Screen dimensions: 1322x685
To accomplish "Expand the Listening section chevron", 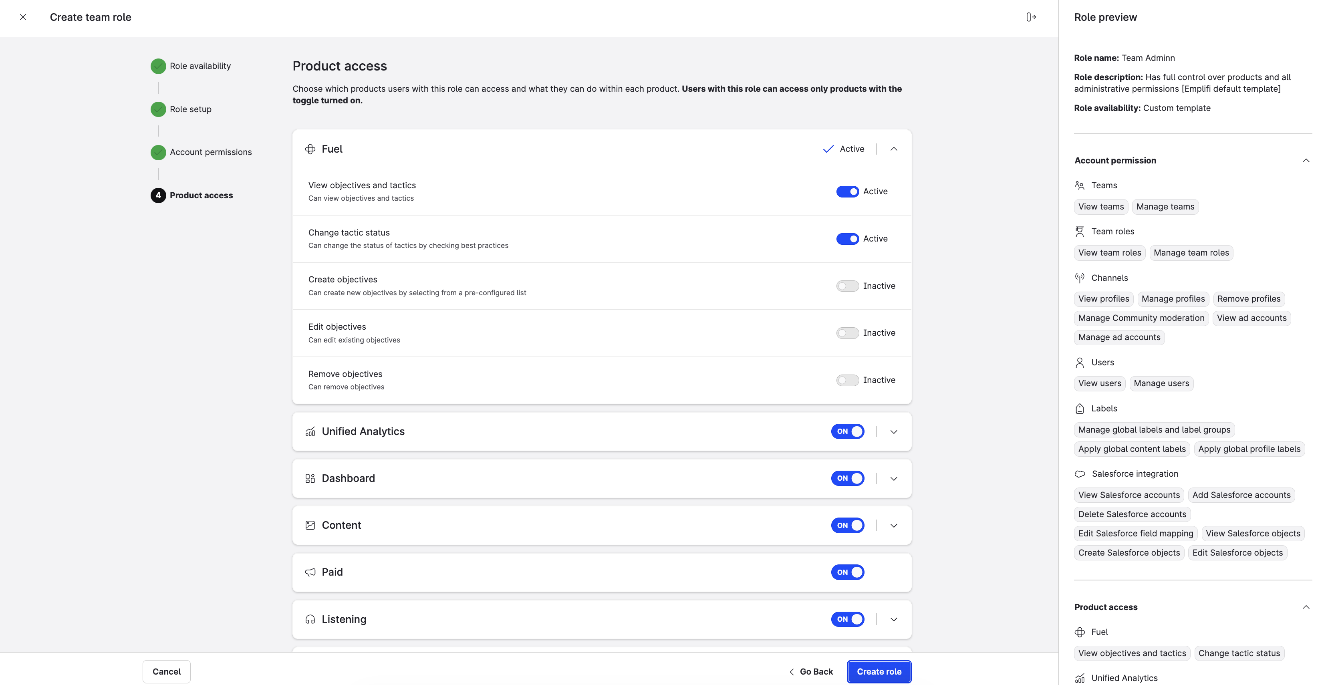I will point(893,619).
